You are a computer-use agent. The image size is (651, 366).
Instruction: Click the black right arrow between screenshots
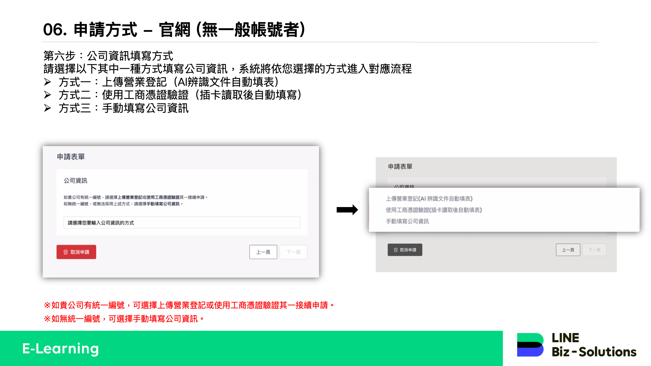point(347,210)
